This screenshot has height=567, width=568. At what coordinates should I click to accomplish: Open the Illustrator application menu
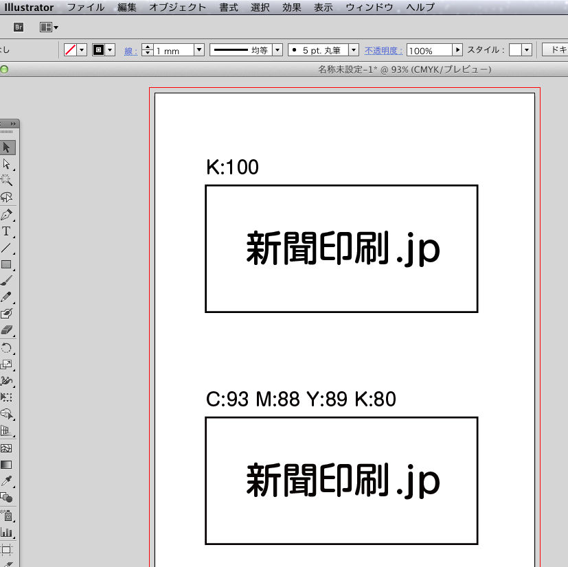(x=29, y=8)
